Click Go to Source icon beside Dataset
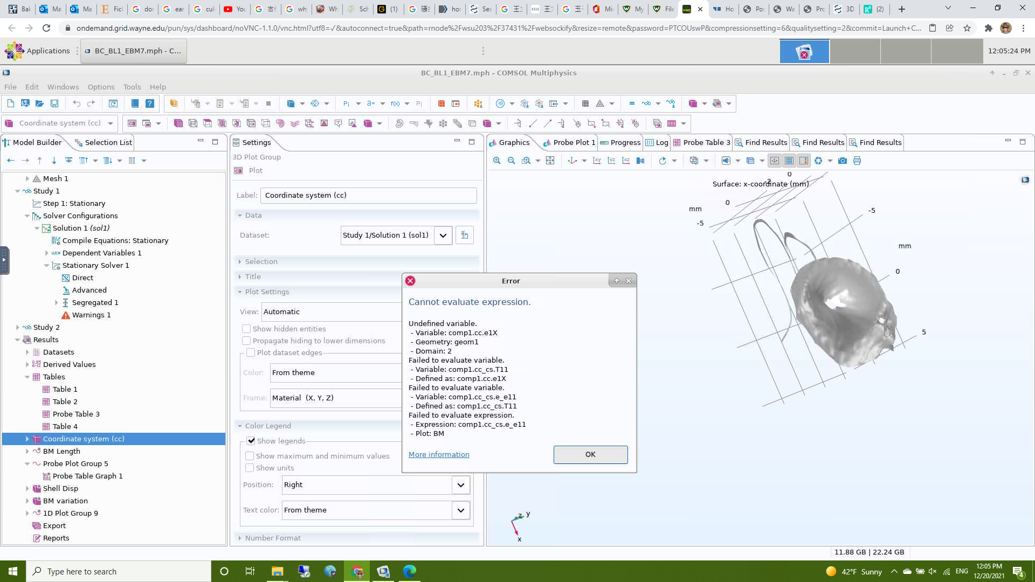 pos(465,235)
